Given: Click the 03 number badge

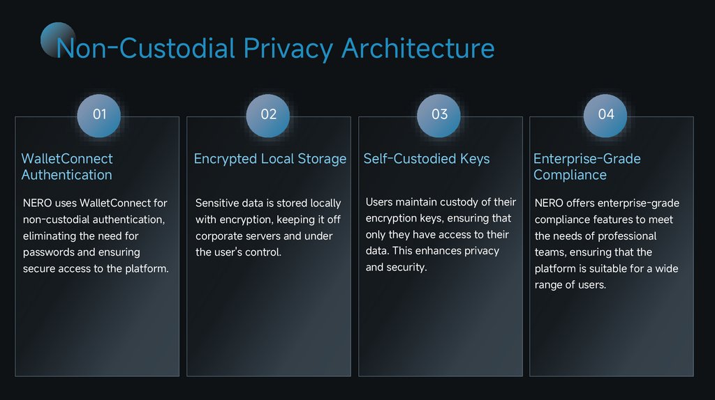Looking at the screenshot, I should point(439,114).
